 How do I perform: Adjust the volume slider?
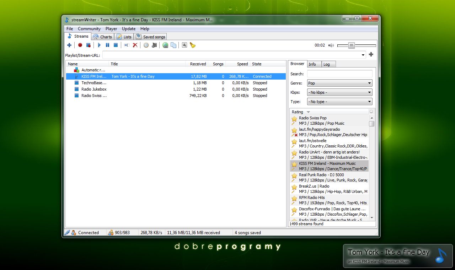[352, 45]
